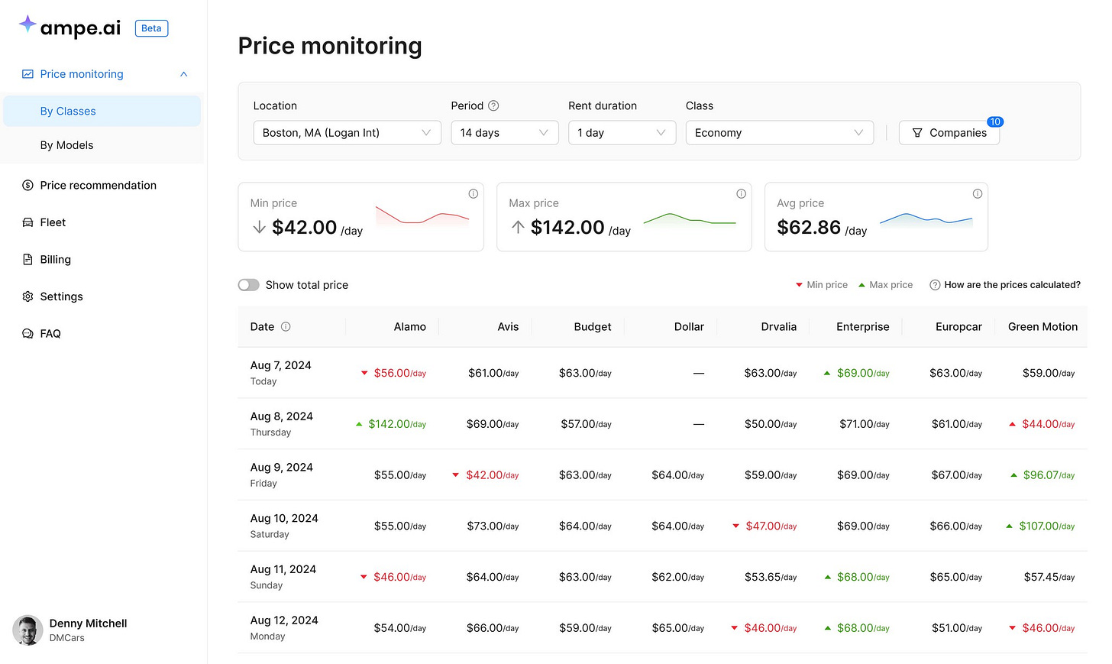Open the How are the prices calculated link
The height and width of the screenshot is (664, 1112).
(1004, 284)
